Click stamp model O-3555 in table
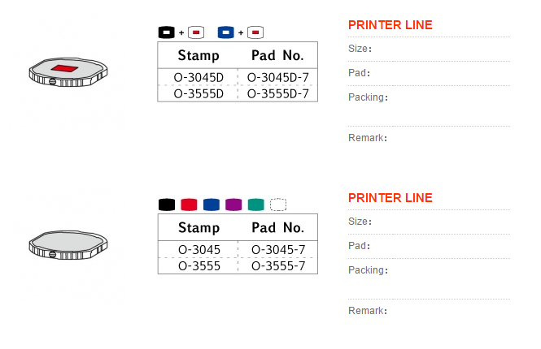The height and width of the screenshot is (349, 541). (199, 266)
